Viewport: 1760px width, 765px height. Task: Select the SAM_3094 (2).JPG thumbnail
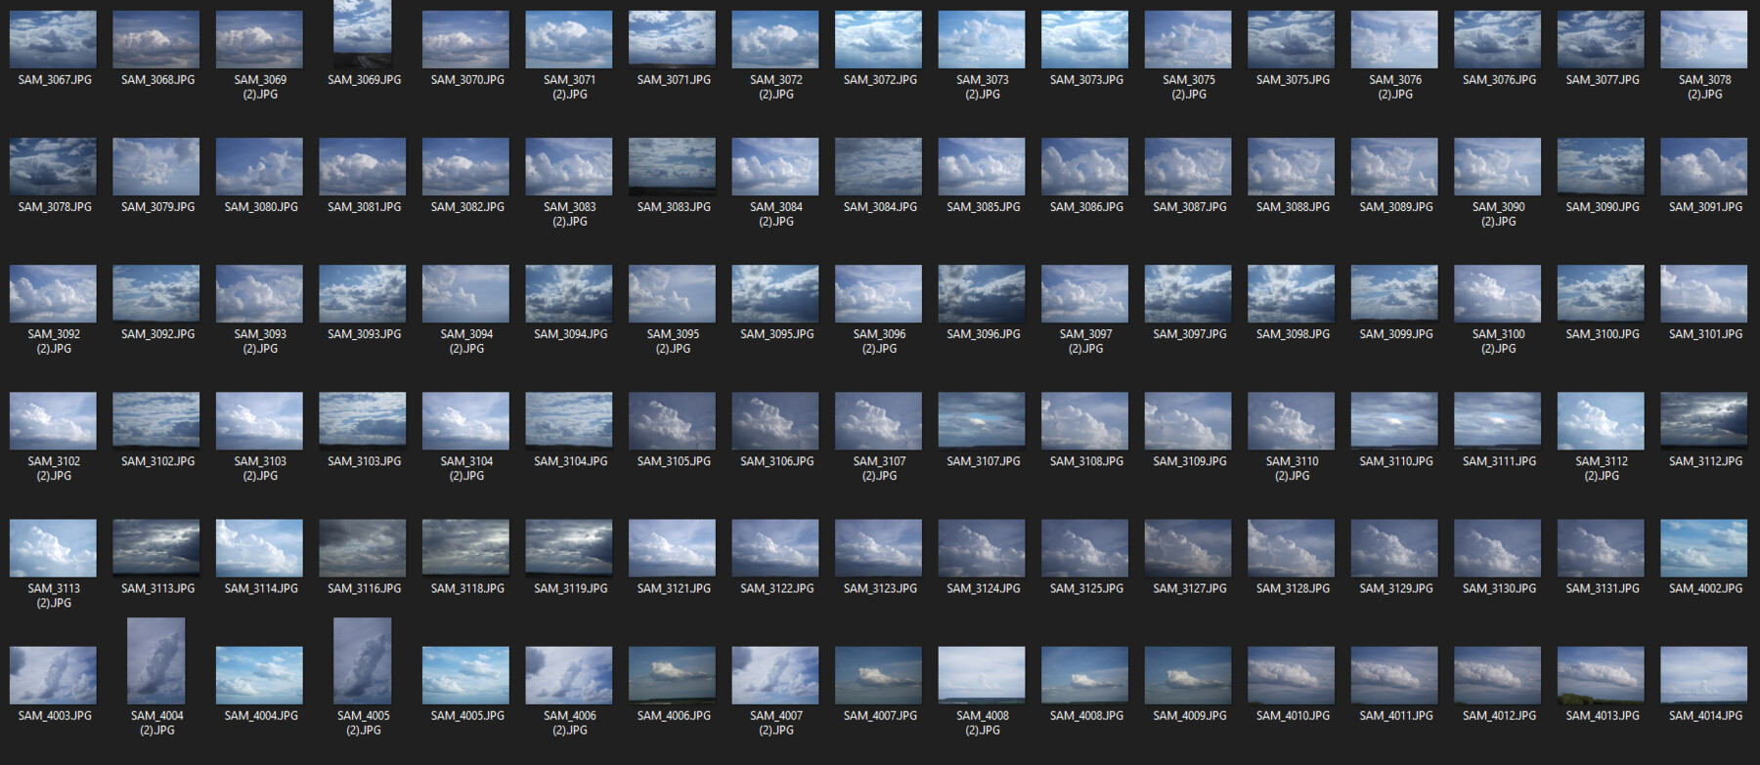pyautogui.click(x=466, y=293)
